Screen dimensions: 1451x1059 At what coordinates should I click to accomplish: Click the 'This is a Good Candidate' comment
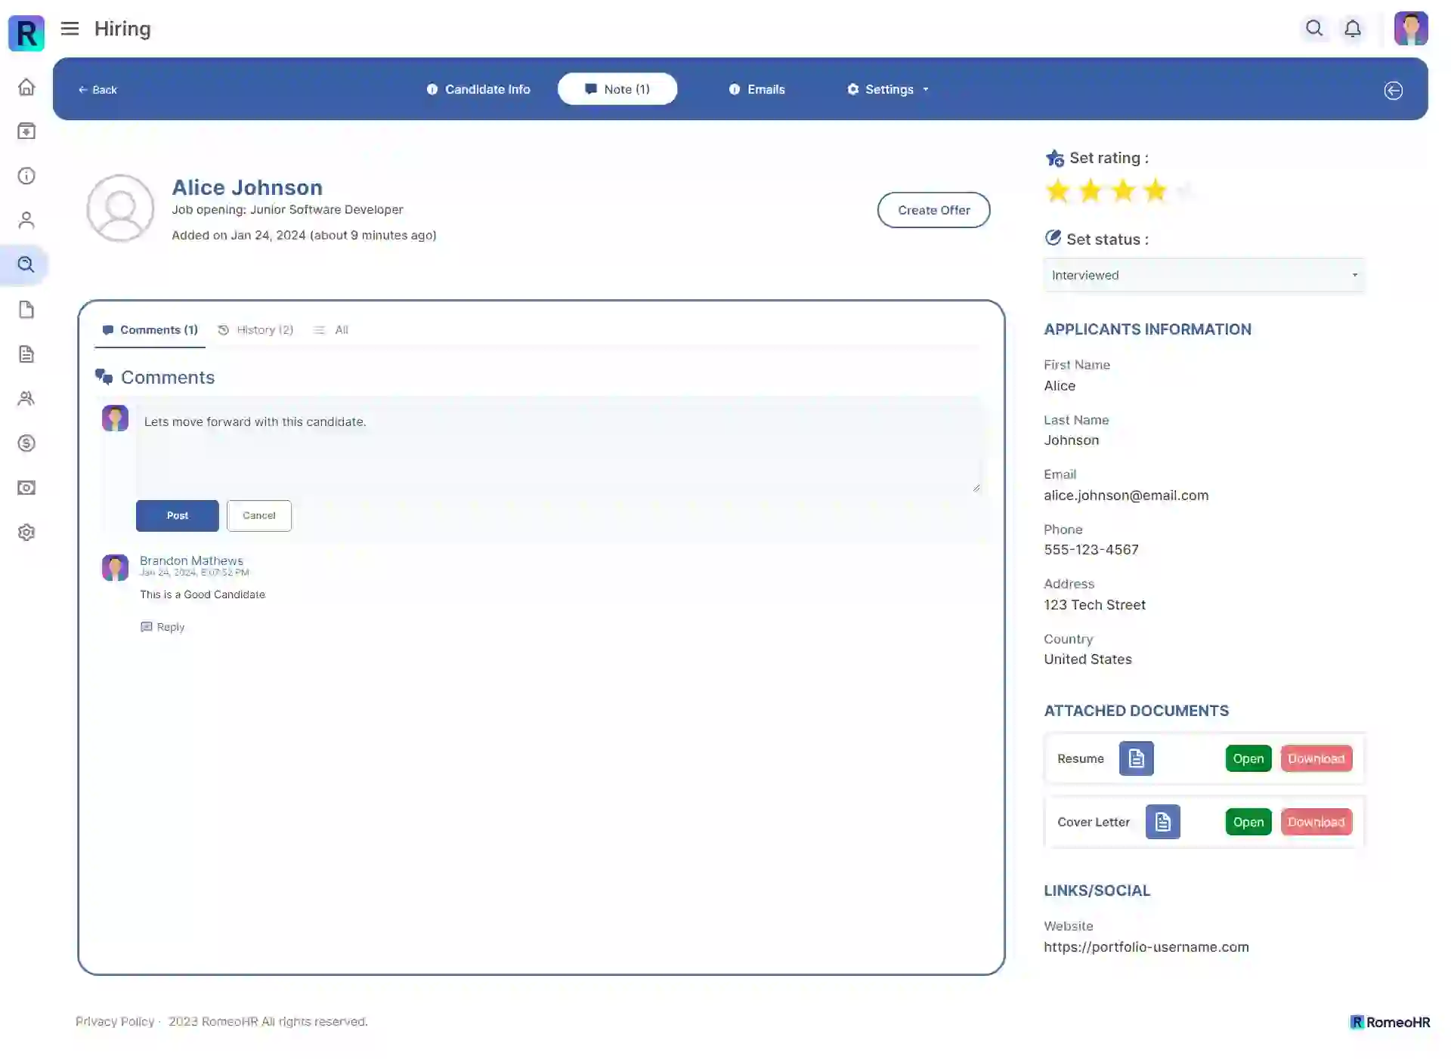(x=203, y=594)
